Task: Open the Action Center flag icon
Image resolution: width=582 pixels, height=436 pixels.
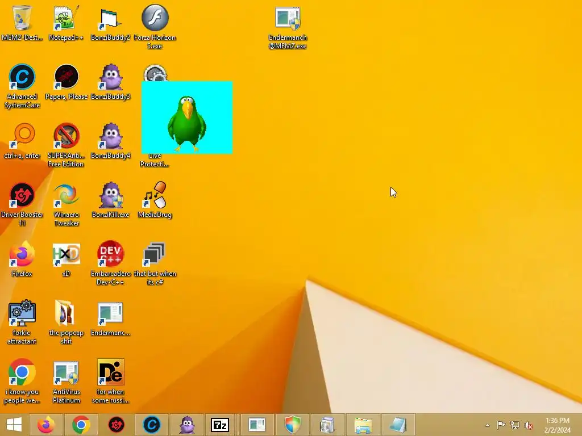Action: [501, 425]
